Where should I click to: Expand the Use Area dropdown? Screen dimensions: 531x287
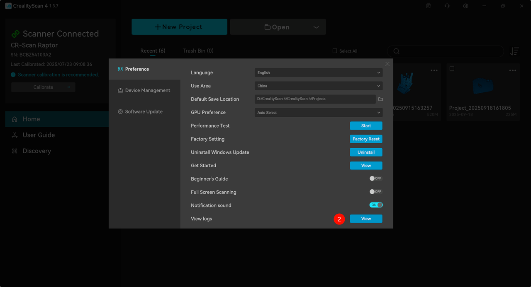click(x=318, y=86)
